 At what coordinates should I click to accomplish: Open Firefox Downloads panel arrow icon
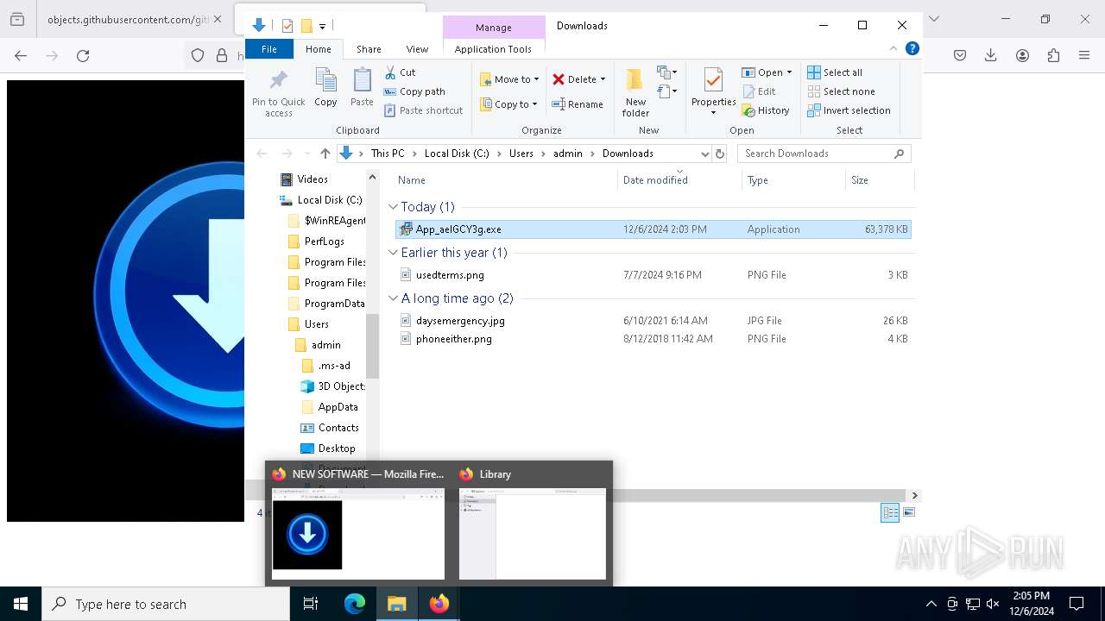point(991,55)
